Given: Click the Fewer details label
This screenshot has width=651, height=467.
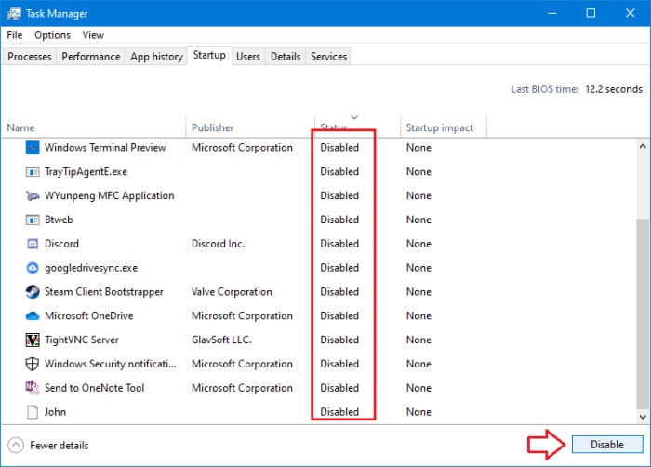Looking at the screenshot, I should [59, 446].
